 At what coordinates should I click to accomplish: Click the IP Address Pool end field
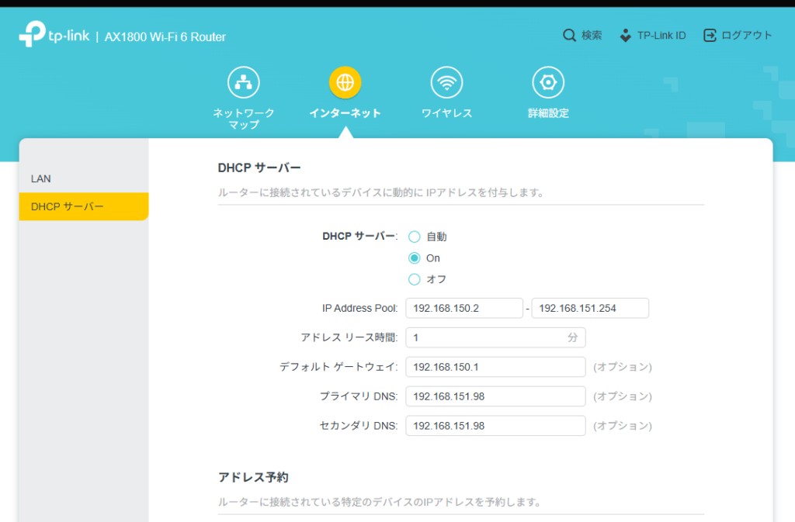point(589,308)
